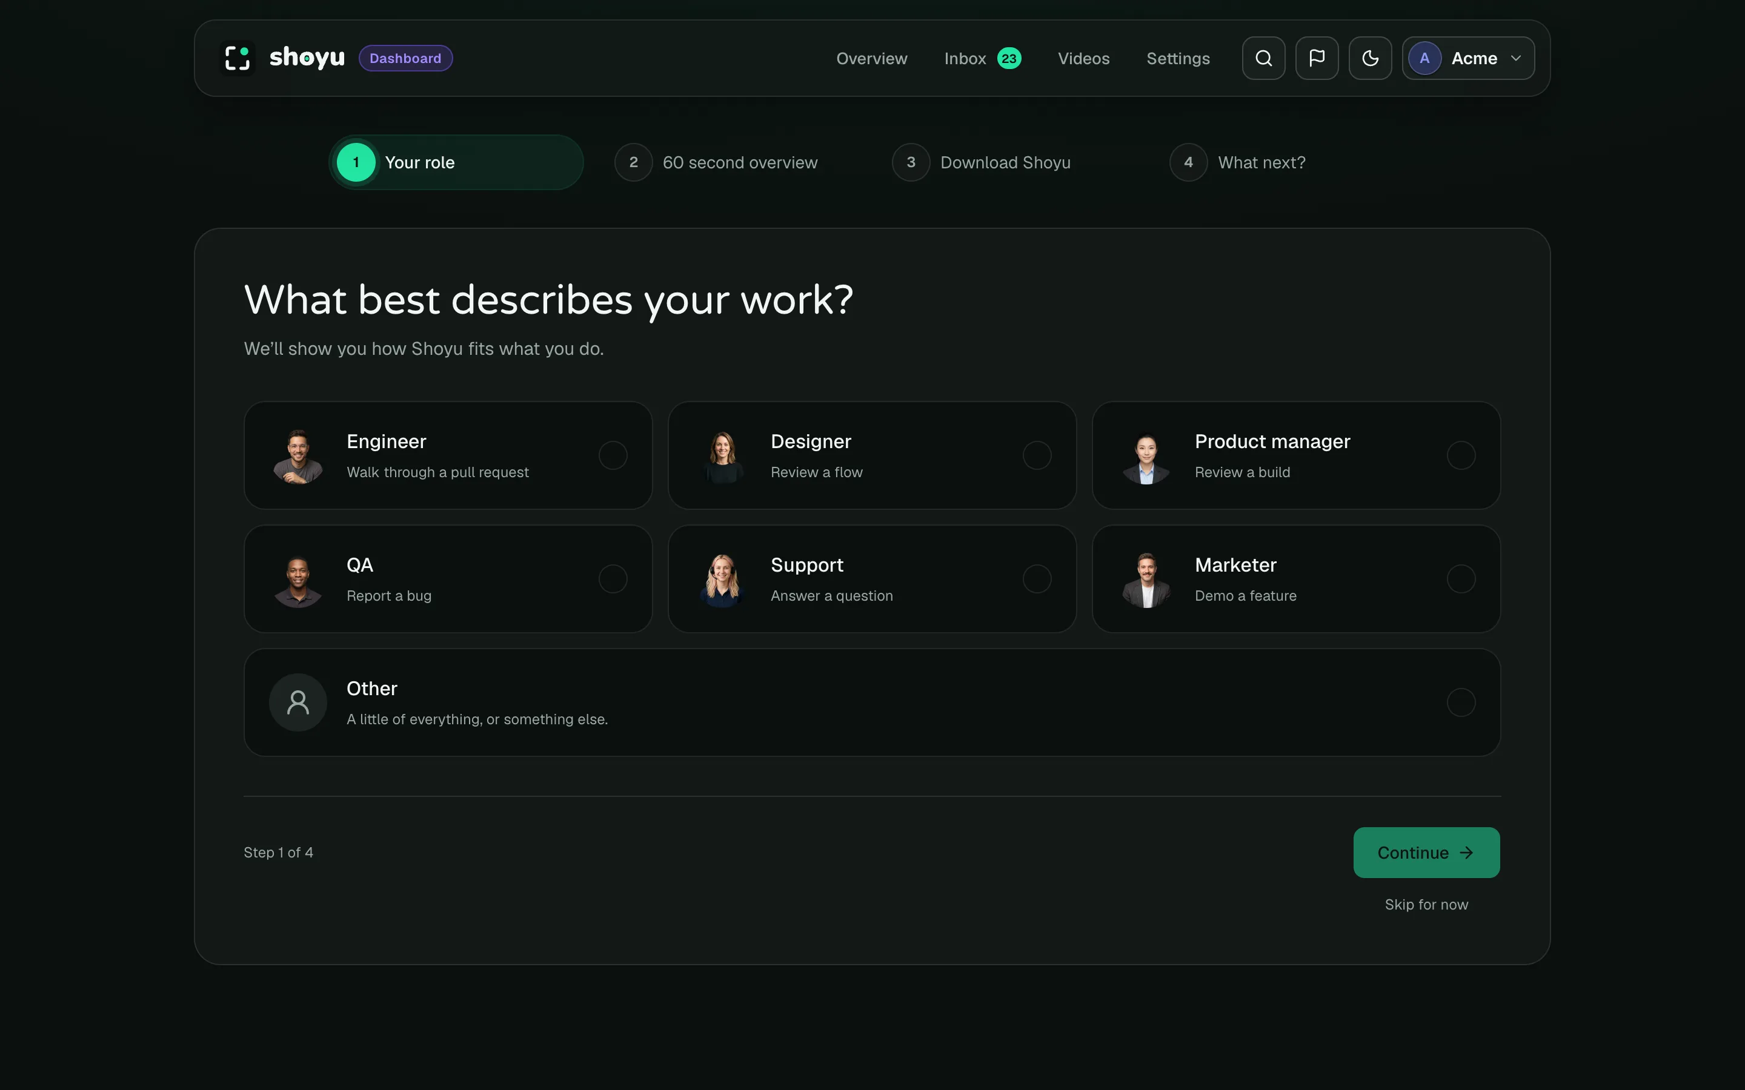Click the 'Answer a question' text

tap(831, 595)
